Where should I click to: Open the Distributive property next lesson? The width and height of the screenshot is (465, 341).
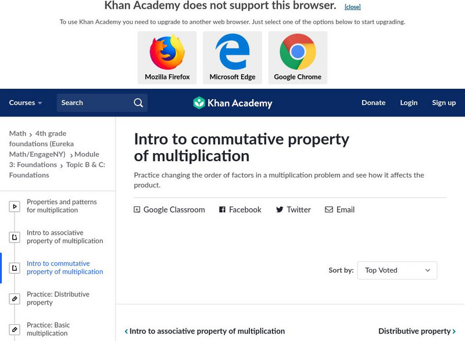pos(417,331)
